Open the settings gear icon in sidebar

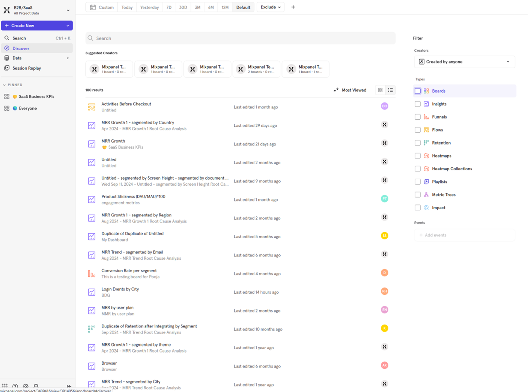26,386
